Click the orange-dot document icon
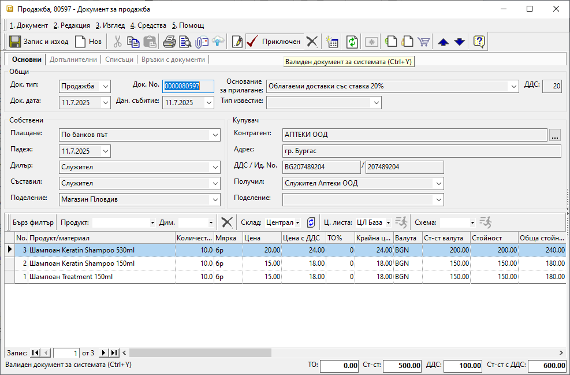This screenshot has width=570, height=375. coord(408,42)
